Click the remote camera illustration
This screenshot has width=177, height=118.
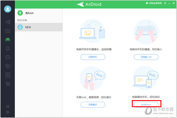(93, 31)
